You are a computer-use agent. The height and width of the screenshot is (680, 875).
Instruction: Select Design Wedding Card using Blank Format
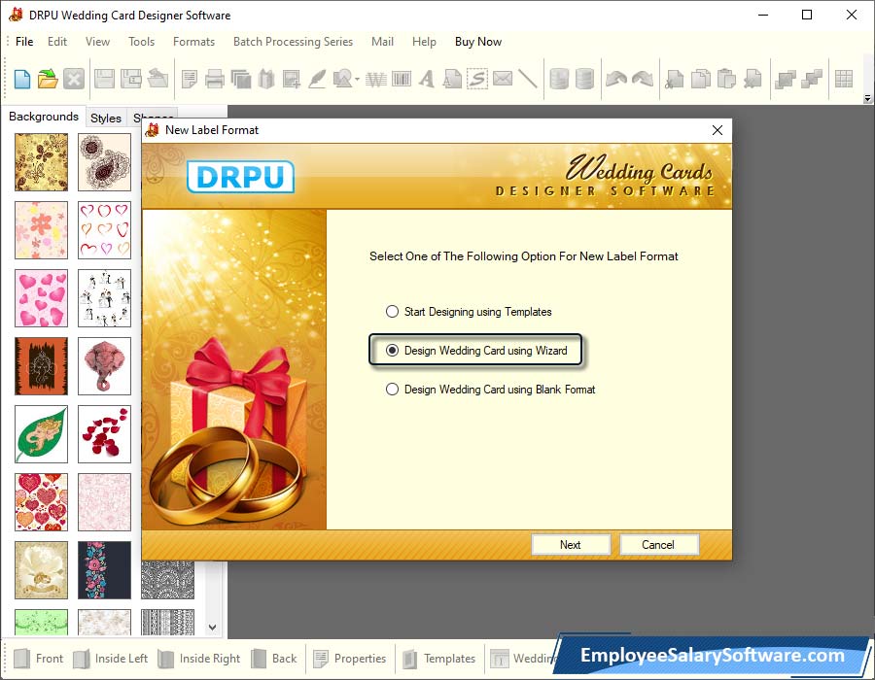393,389
